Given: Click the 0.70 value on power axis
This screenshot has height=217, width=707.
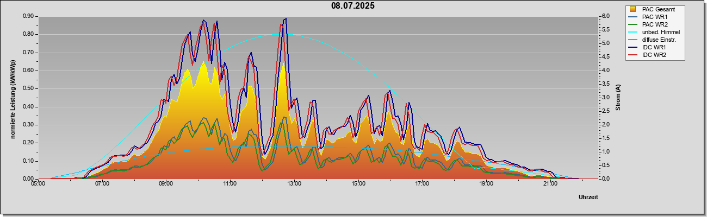Looking at the screenshot, I should pos(28,53).
